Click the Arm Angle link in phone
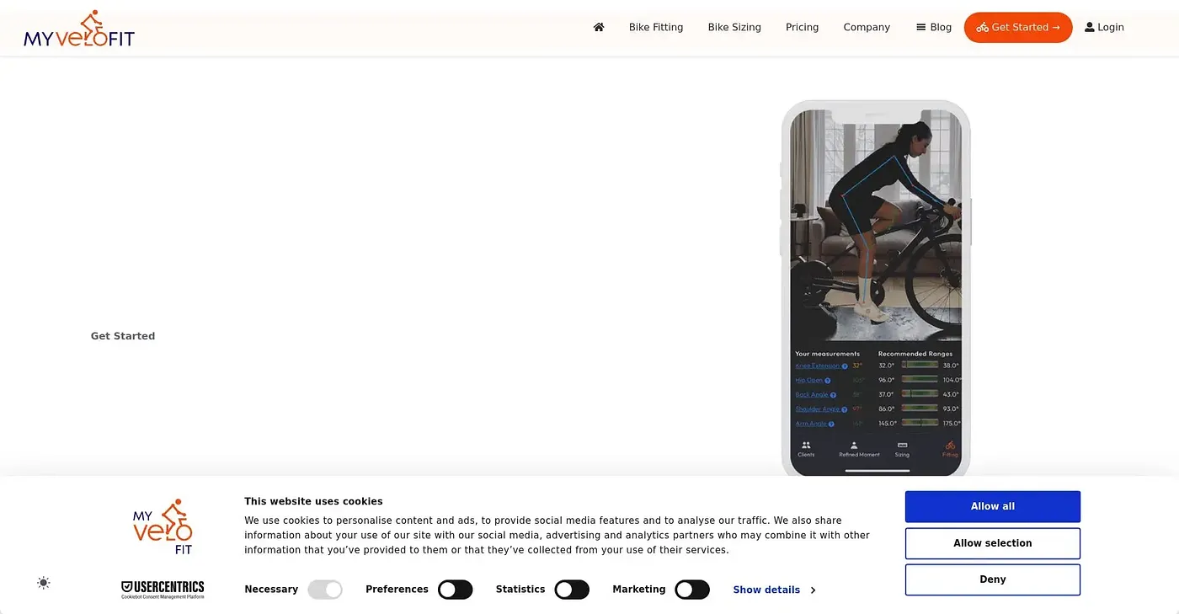Viewport: 1179px width, 614px height. (x=810, y=424)
